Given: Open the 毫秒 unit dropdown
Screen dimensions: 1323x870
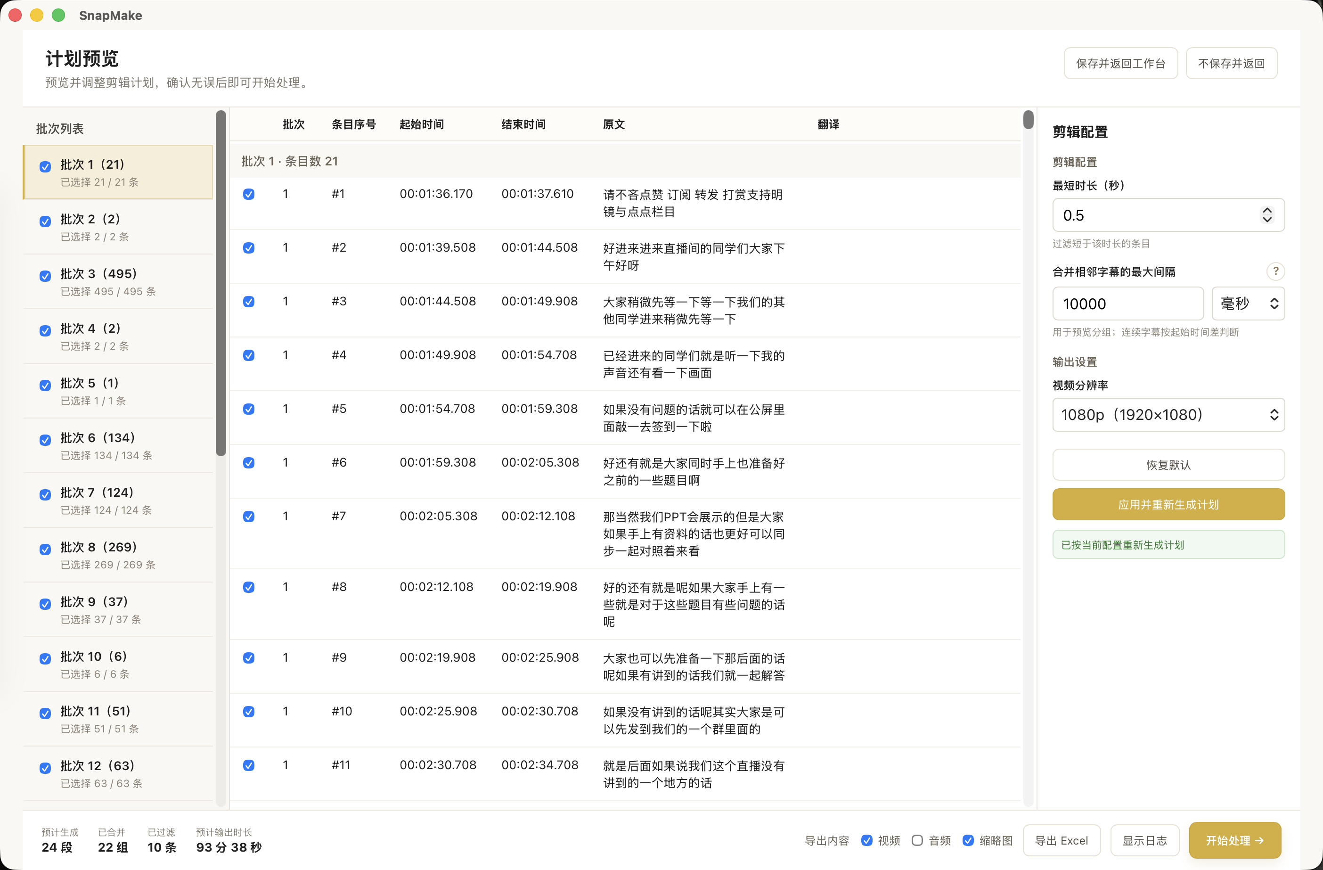Looking at the screenshot, I should [x=1248, y=304].
